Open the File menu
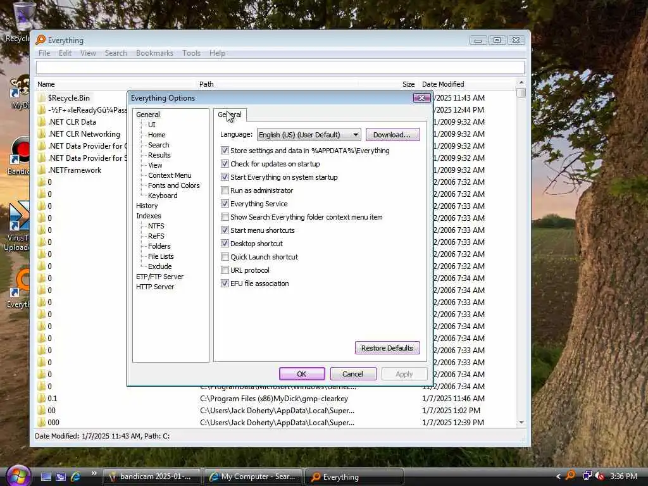Viewport: 648px width, 486px height. click(44, 53)
